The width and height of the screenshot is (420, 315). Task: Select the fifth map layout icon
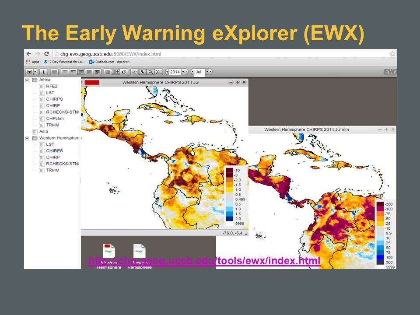click(97, 72)
